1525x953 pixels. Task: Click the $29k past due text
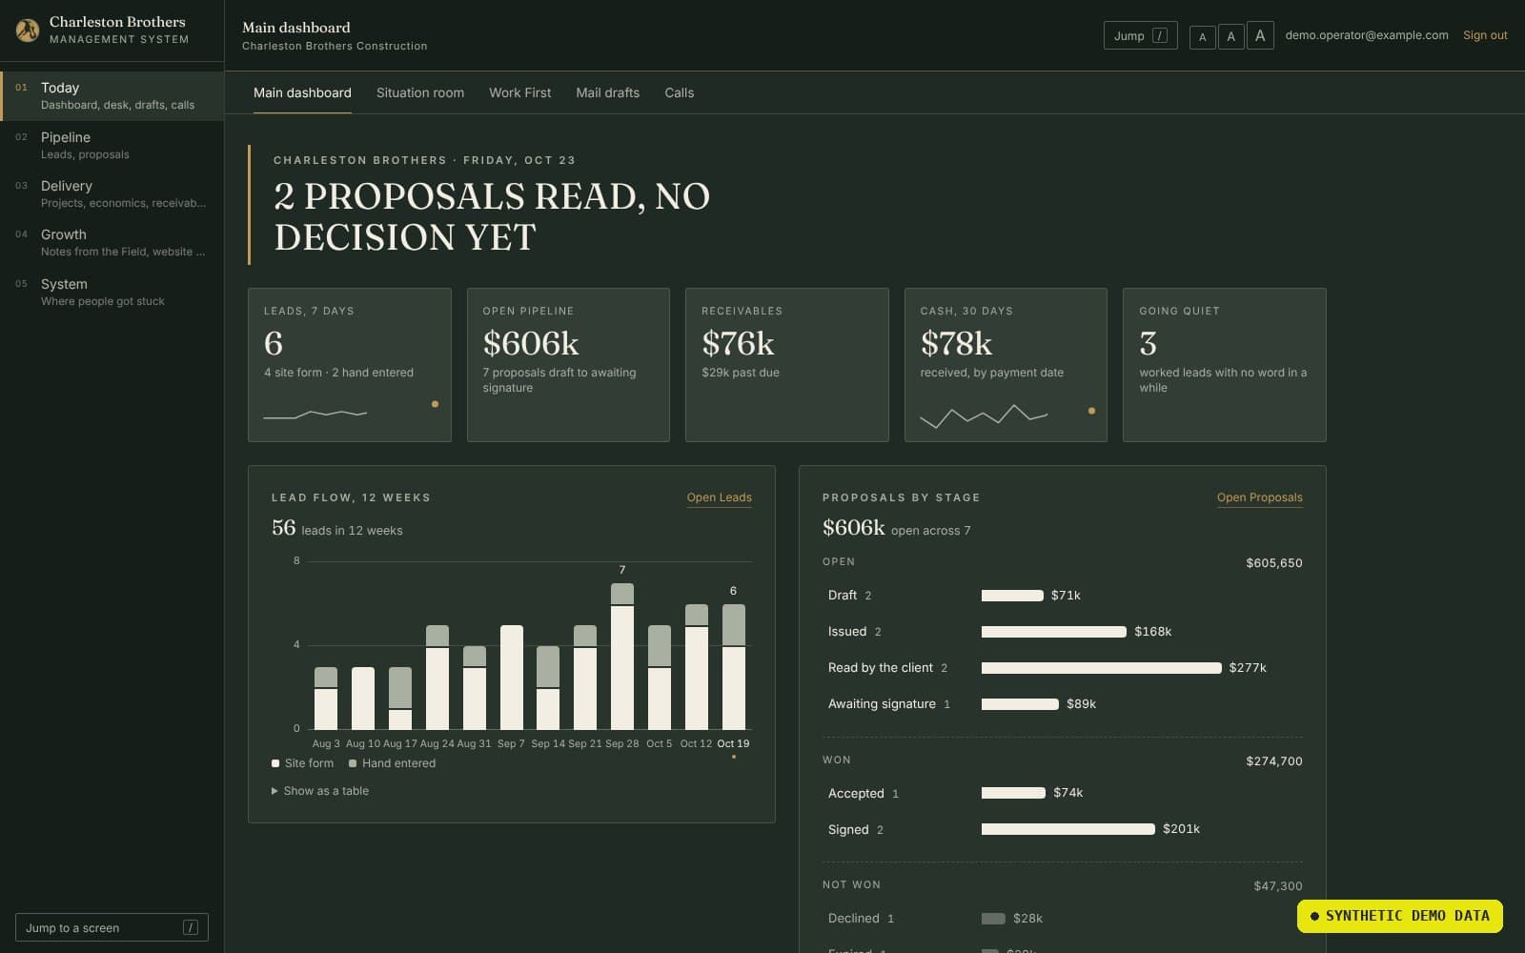[x=741, y=373]
